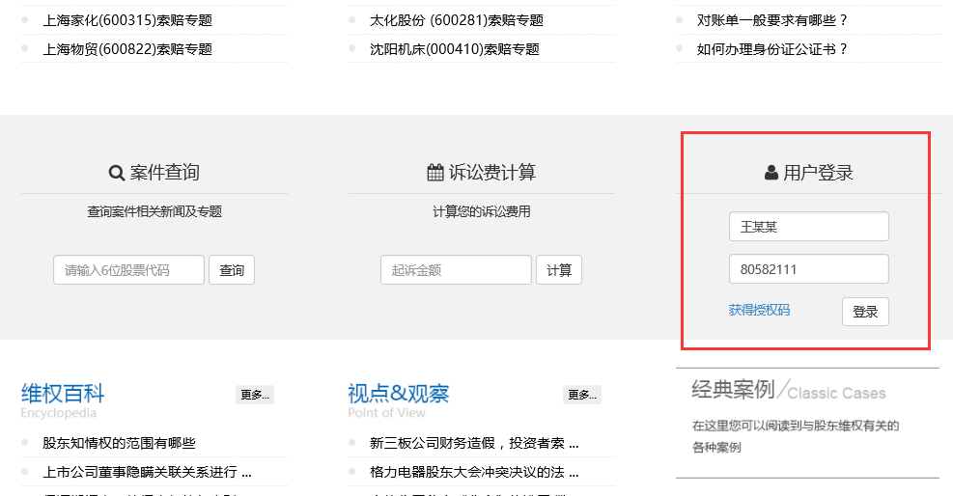Open the 维权百科 section heading

(63, 394)
